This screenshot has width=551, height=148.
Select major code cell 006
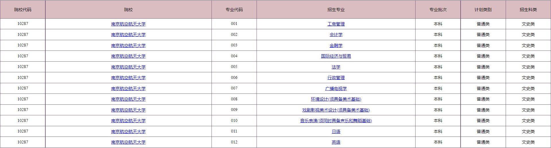234,78
